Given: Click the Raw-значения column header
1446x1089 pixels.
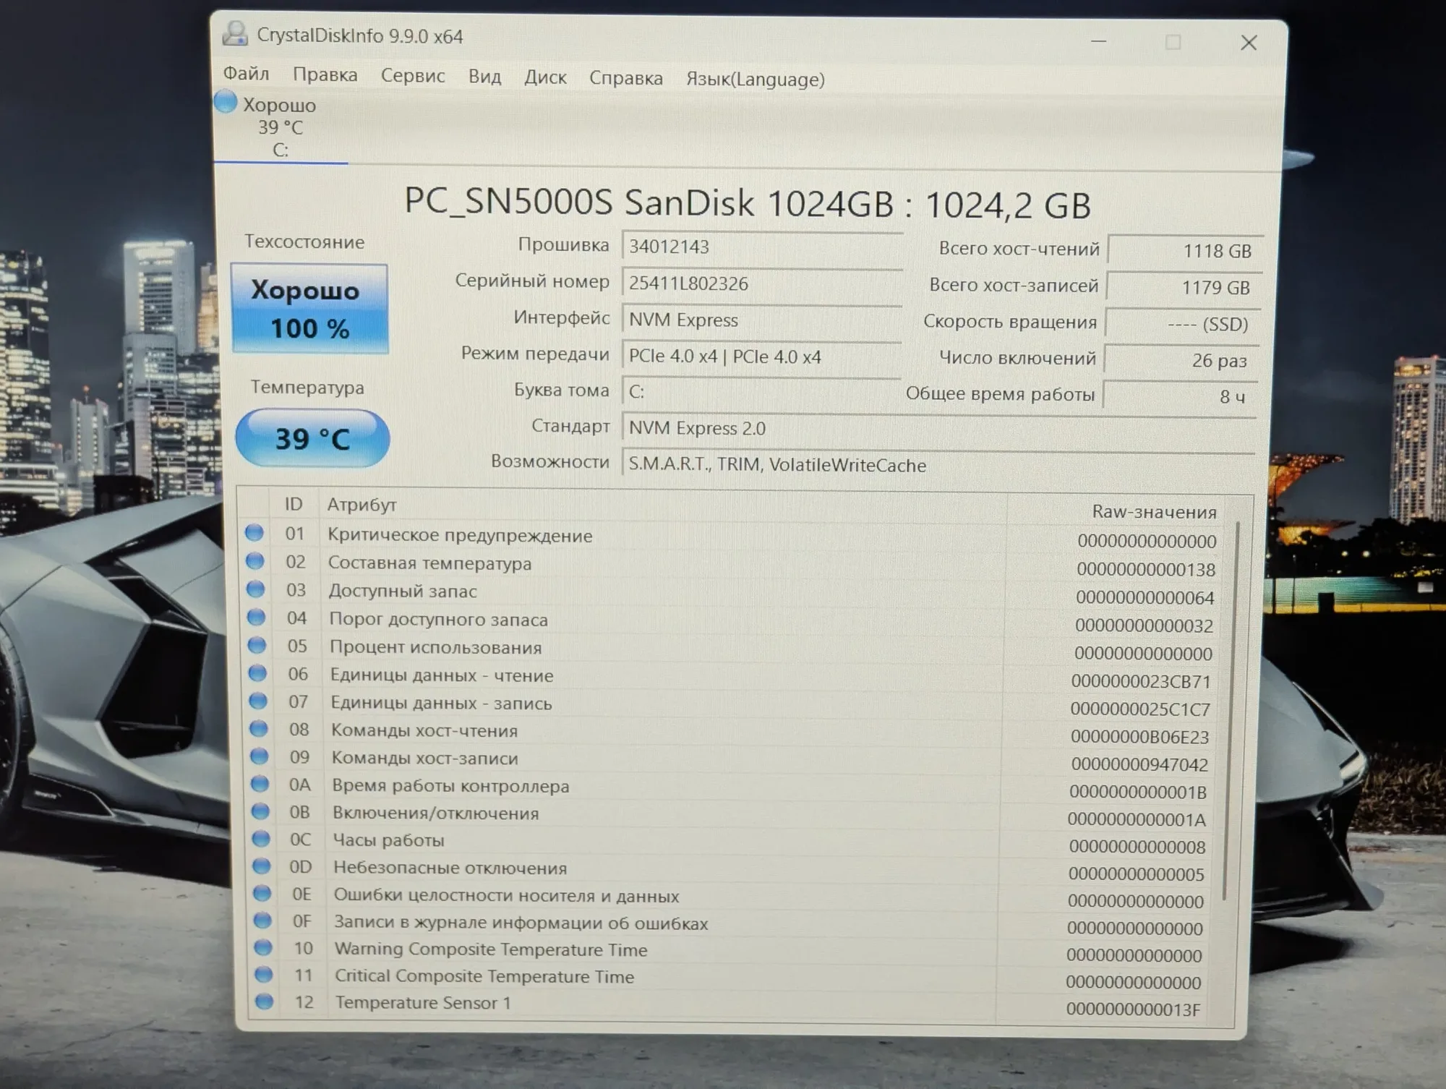Looking at the screenshot, I should point(1154,512).
